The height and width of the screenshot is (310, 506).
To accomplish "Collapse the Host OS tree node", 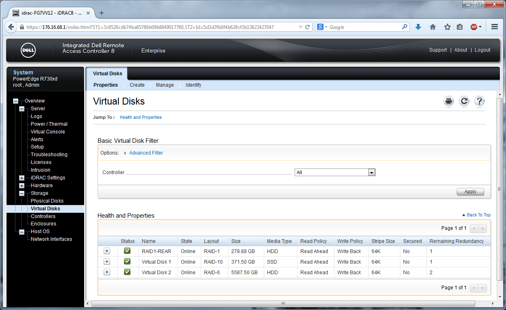I will [22, 231].
